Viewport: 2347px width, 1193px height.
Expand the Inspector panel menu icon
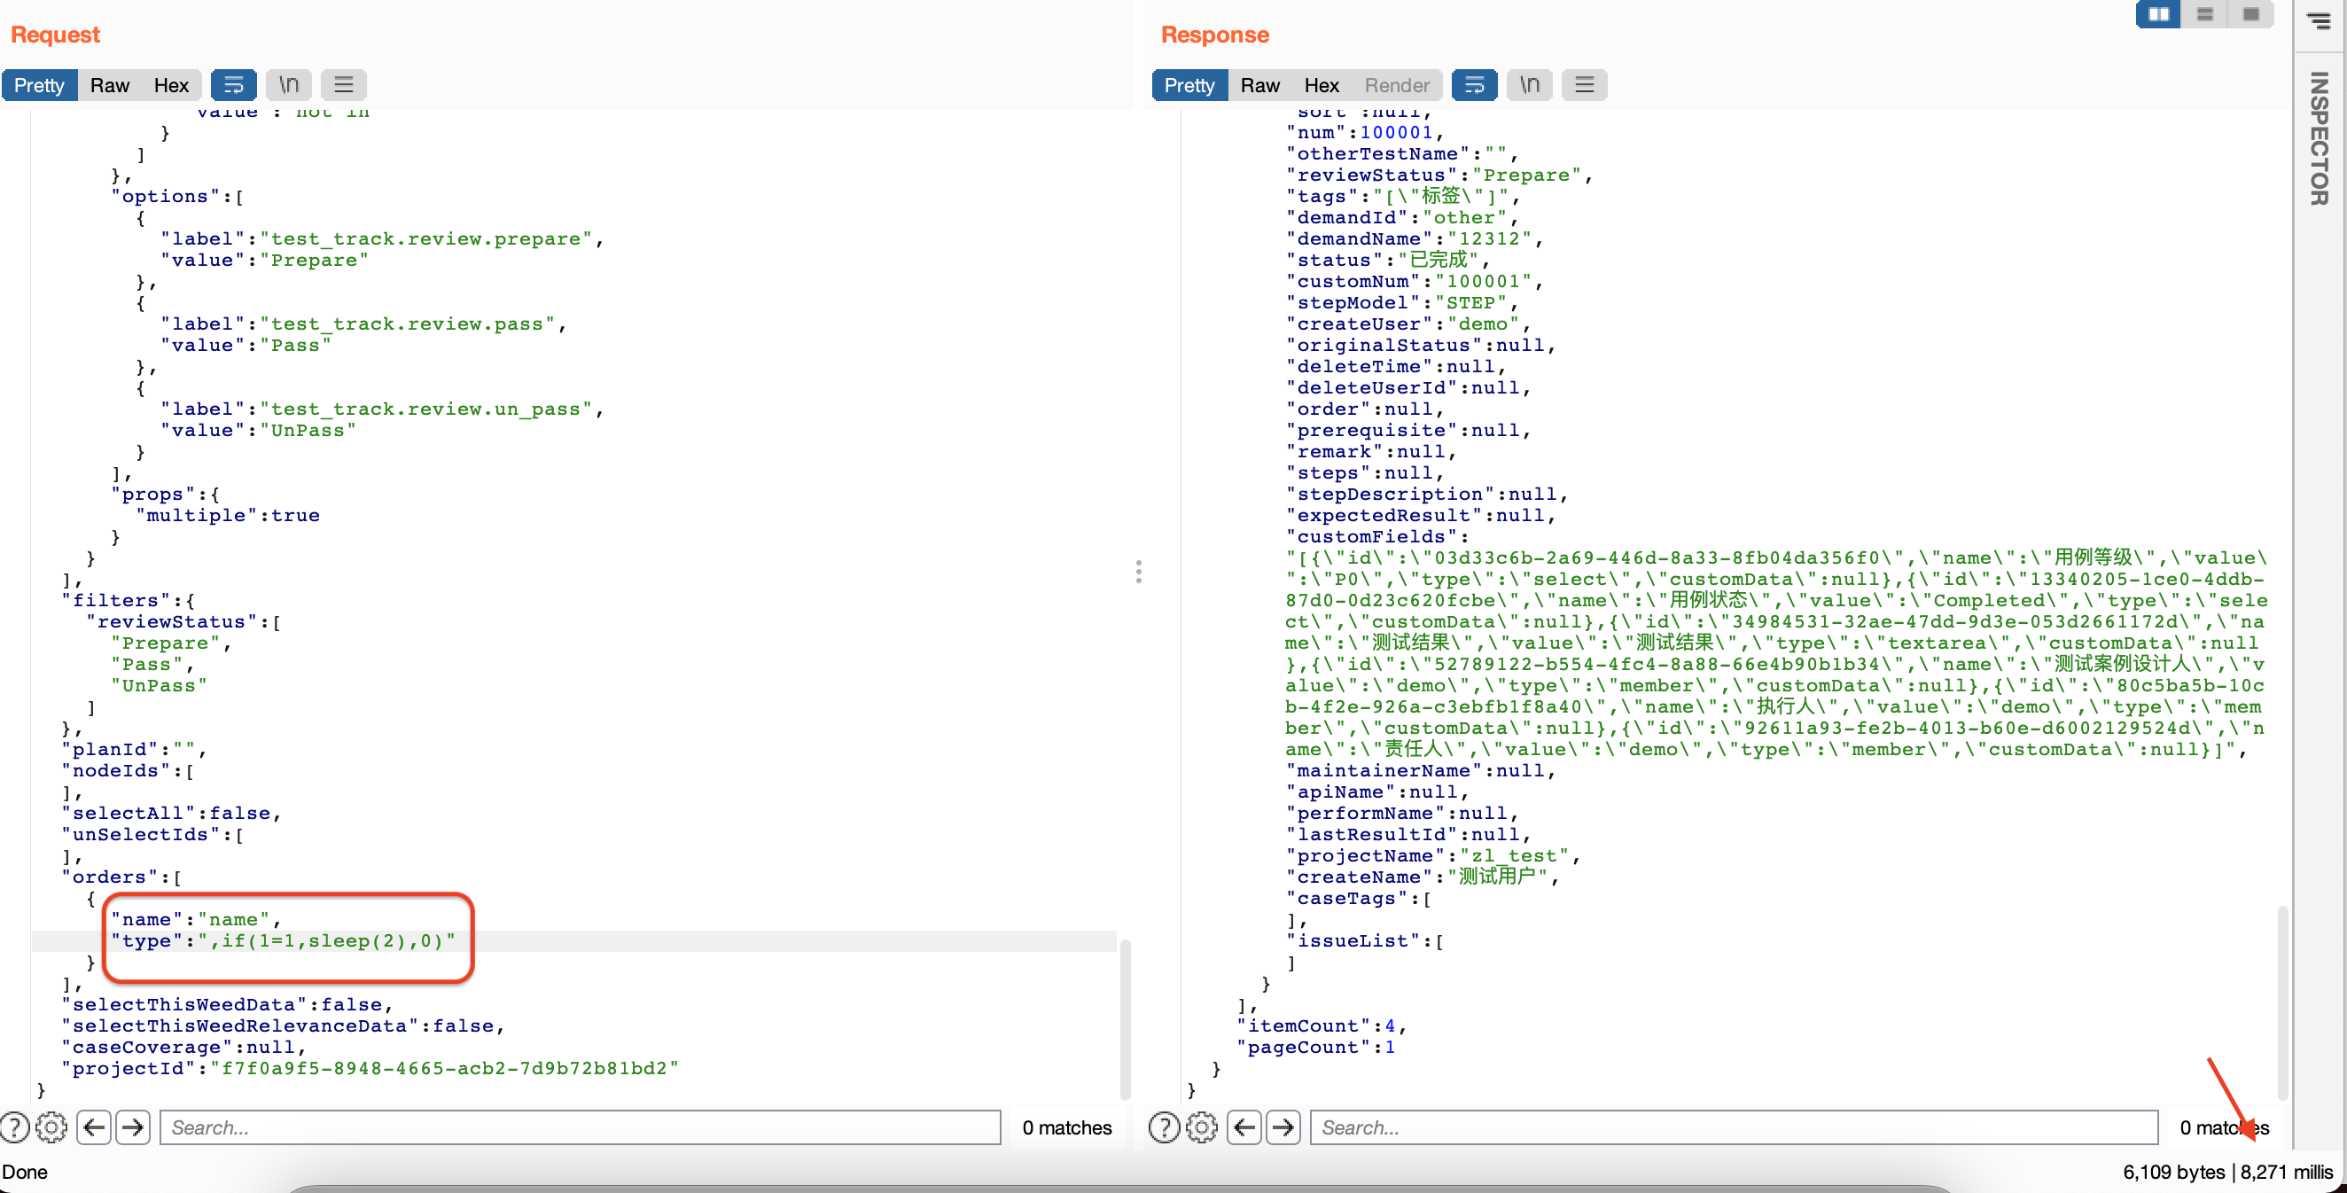pos(2319,20)
